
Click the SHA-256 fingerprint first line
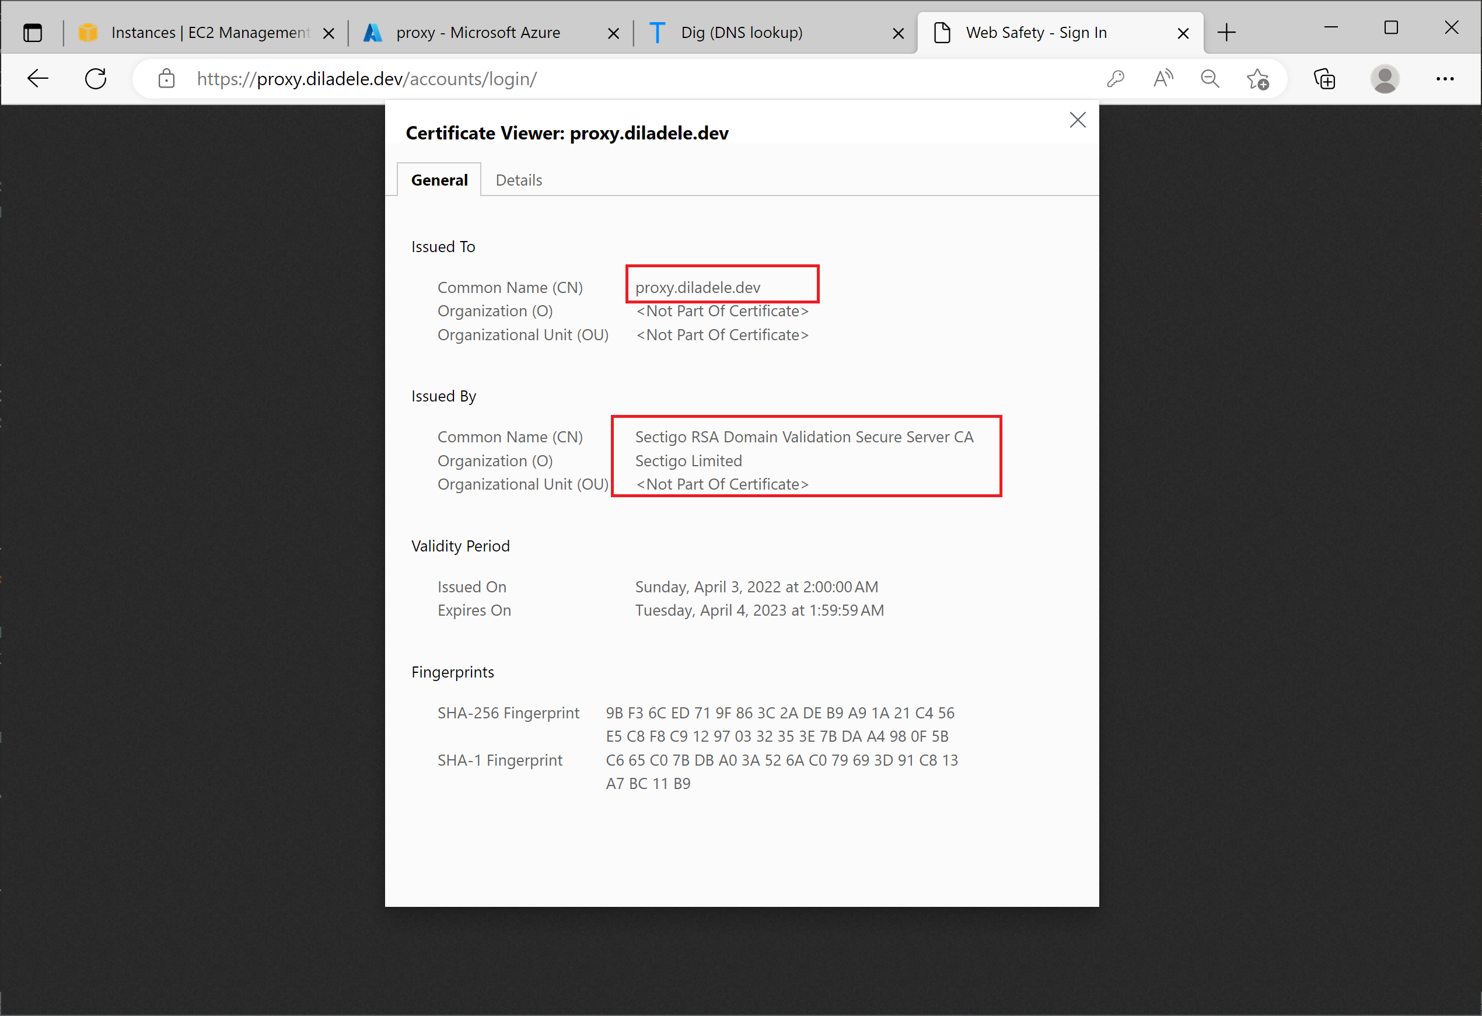point(780,713)
